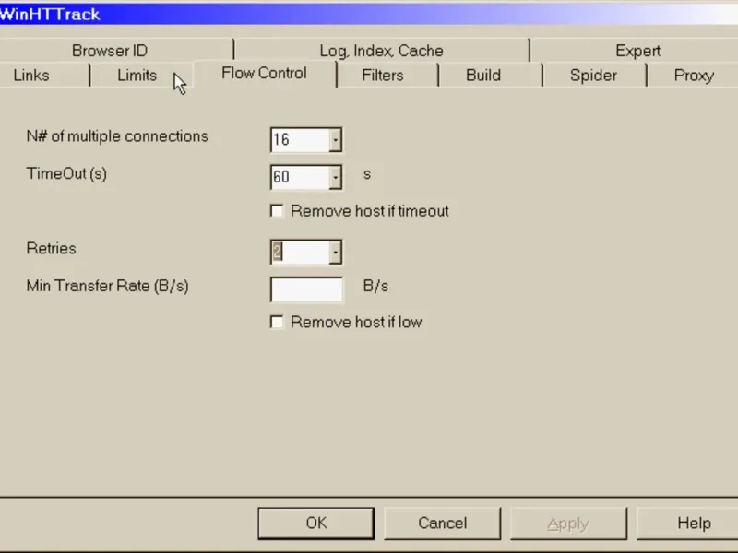Enable Remove host if low checkbox
Viewport: 738px width, 553px height.
(278, 322)
